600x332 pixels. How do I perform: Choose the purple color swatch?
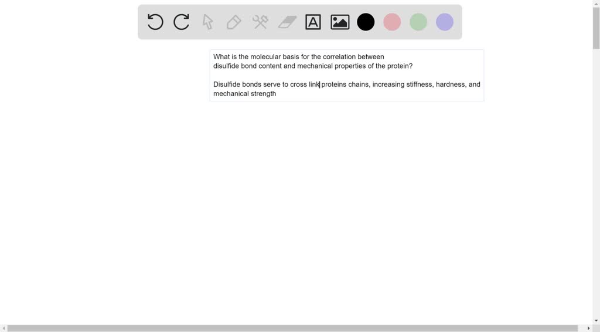pyautogui.click(x=445, y=22)
